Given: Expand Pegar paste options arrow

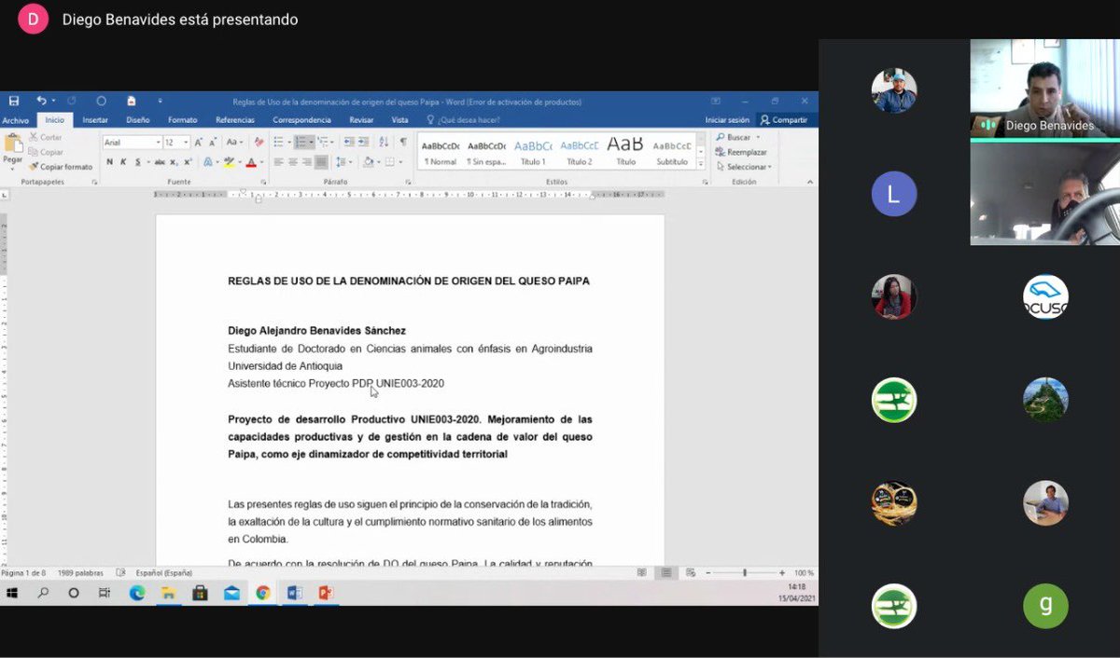Looking at the screenshot, I should point(13,169).
